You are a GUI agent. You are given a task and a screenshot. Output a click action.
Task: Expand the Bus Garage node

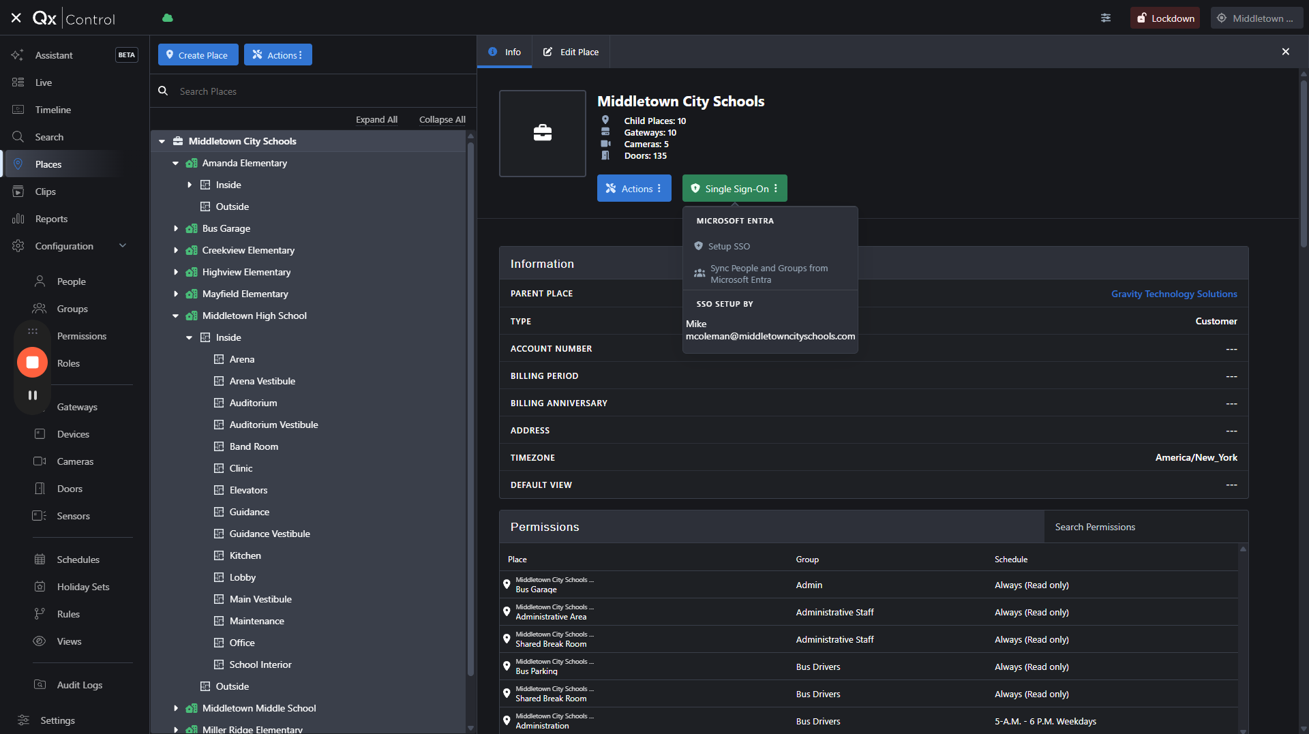176,229
